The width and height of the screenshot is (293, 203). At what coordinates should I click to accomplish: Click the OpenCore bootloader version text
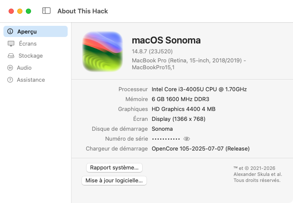pyautogui.click(x=200, y=149)
